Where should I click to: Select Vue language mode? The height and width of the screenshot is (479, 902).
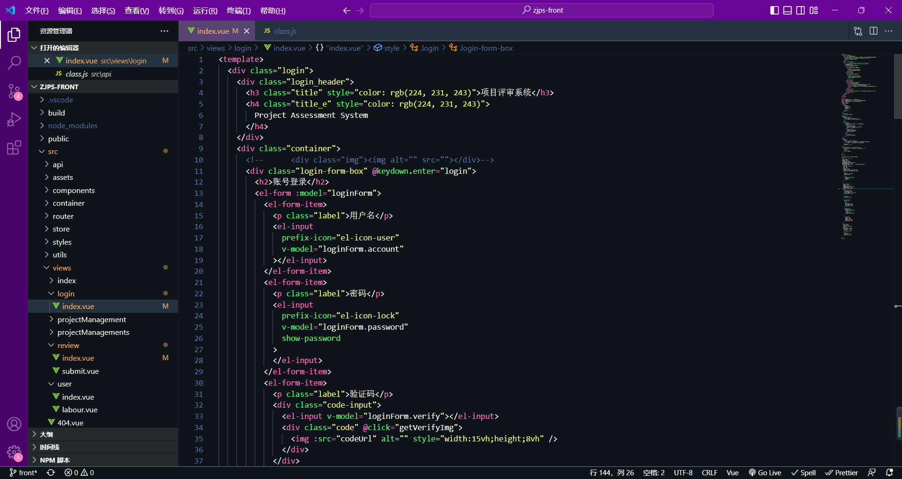point(732,473)
